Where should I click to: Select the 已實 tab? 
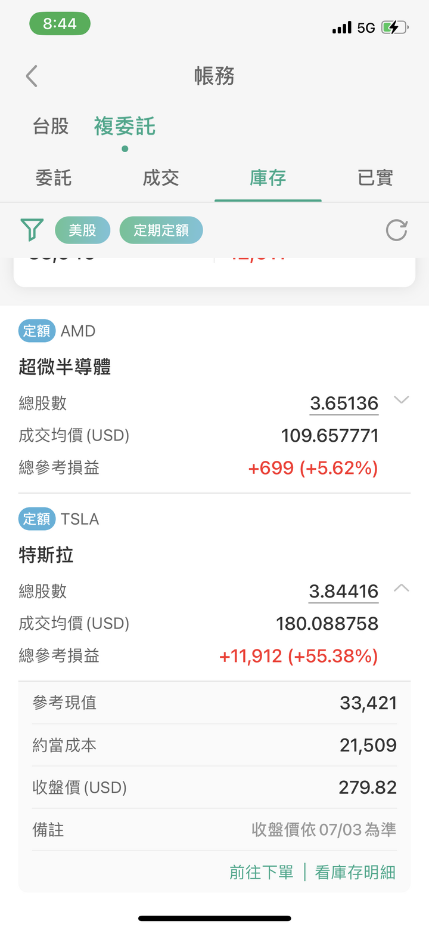tap(375, 178)
